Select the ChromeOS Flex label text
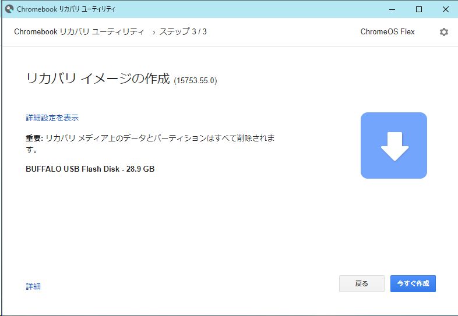The width and height of the screenshot is (458, 316). click(x=387, y=31)
